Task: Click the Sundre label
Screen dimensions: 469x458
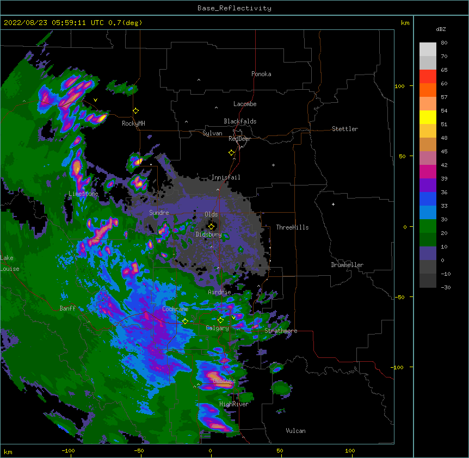Action: click(x=159, y=213)
